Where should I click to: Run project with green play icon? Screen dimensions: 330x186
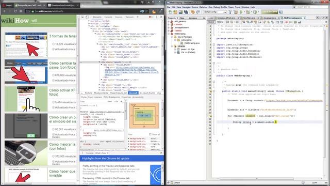point(241,12)
